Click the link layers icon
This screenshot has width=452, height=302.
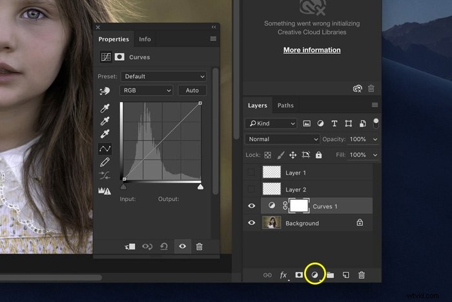pyautogui.click(x=267, y=275)
